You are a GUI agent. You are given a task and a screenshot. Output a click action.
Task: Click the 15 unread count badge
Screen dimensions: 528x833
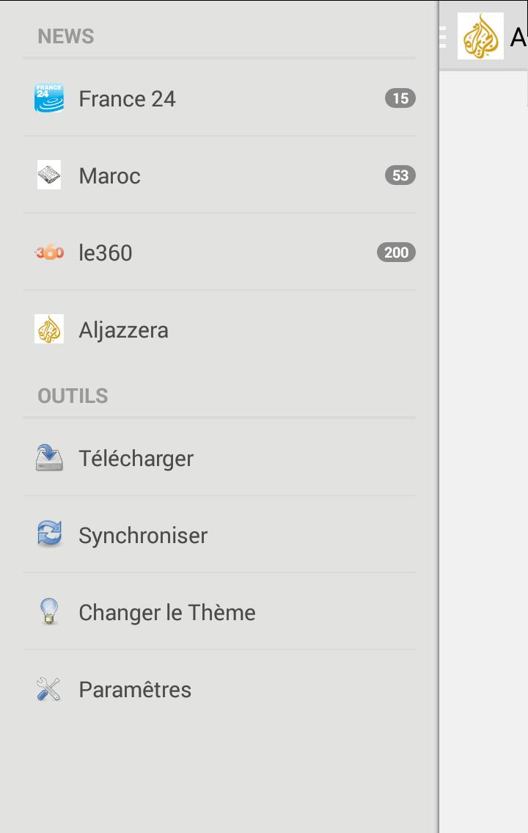(x=400, y=98)
